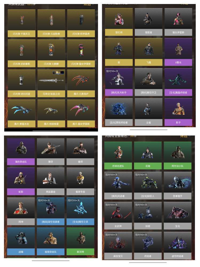
Task: Select the 女武神 character with red outfit
Action: pos(118,215)
